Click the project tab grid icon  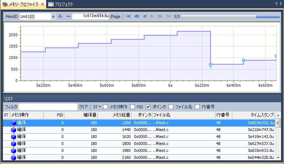[x=51, y=4]
